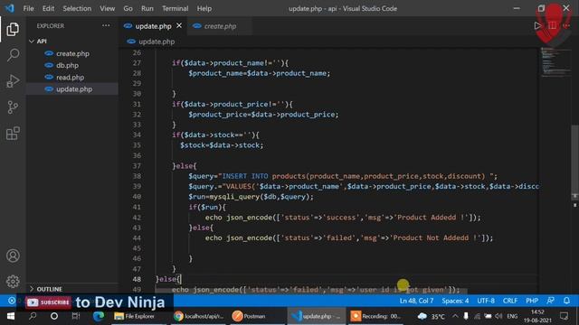Open the Selection menu

[x=77, y=8]
